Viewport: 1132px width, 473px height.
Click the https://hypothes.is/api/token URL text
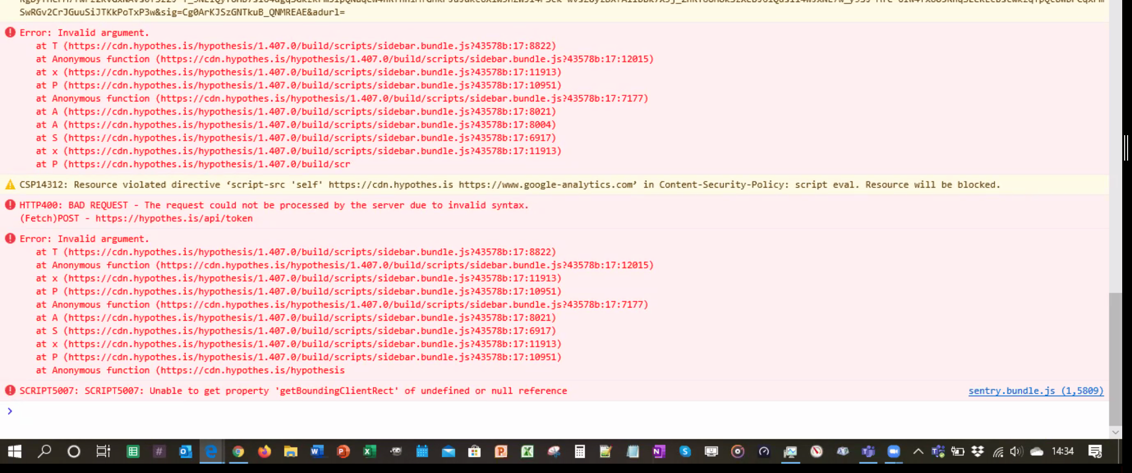coord(174,218)
